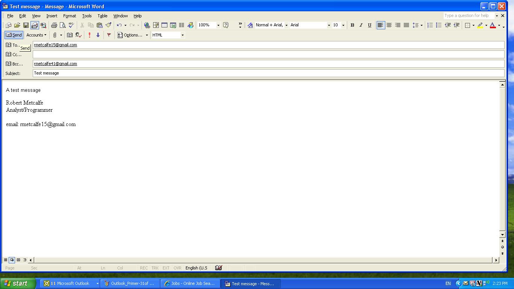This screenshot has width=514, height=289.
Task: Toggle bold formatting
Action: point(352,25)
